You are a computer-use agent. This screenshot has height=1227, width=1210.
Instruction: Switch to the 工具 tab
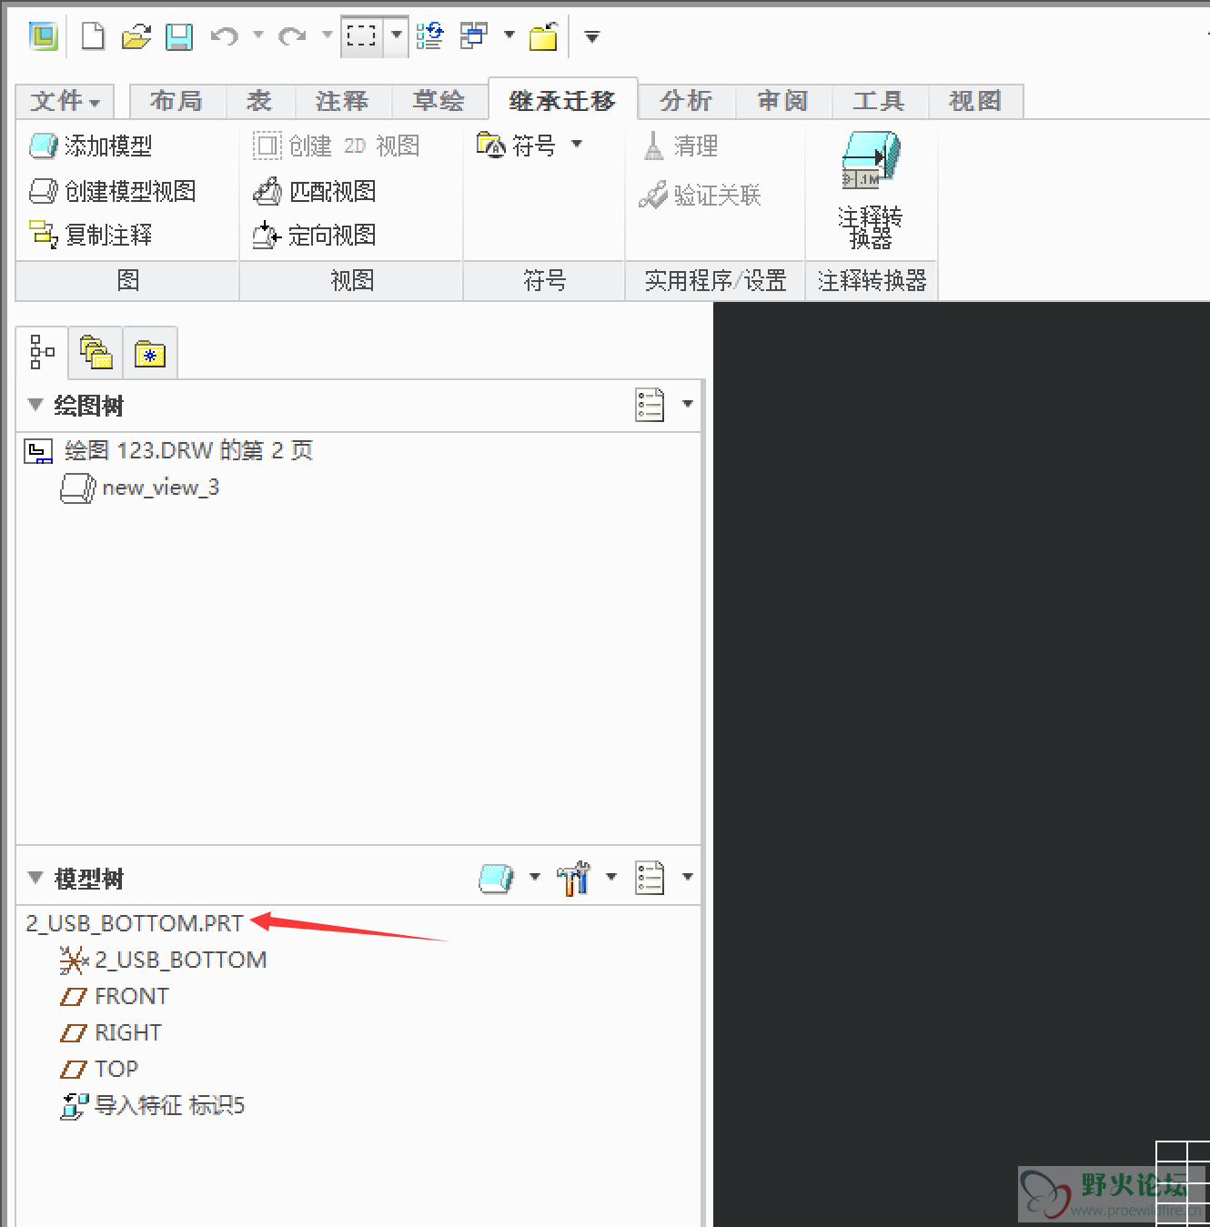[879, 101]
